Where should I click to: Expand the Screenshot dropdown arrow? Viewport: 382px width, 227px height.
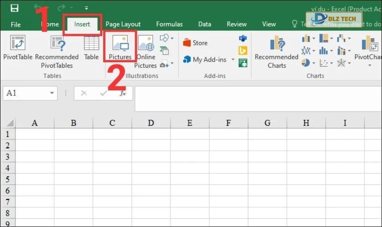(x=172, y=64)
